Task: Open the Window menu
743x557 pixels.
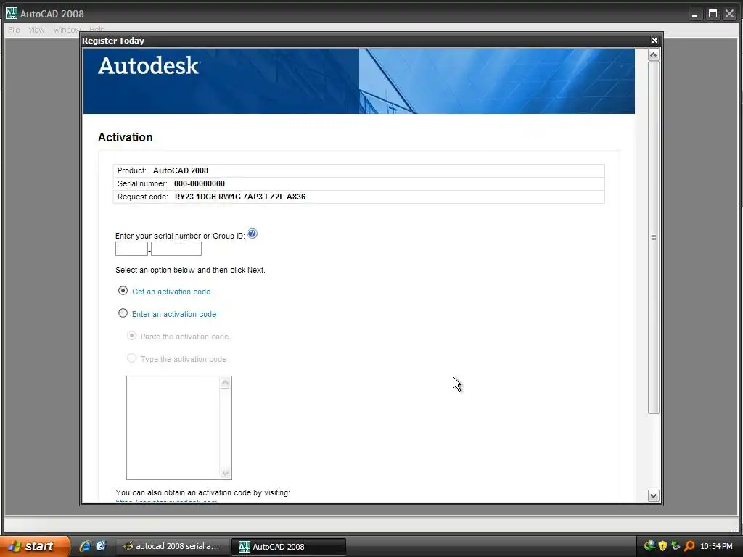Action: pos(67,30)
